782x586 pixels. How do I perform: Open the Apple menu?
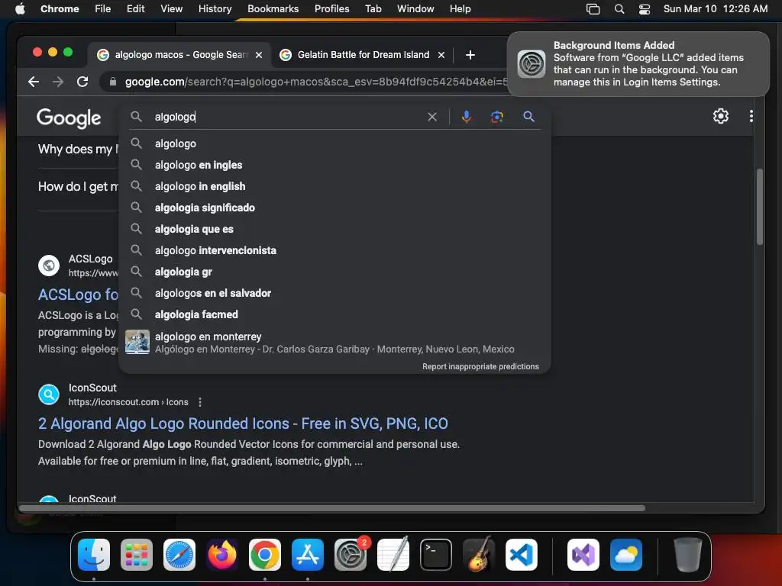[x=20, y=9]
